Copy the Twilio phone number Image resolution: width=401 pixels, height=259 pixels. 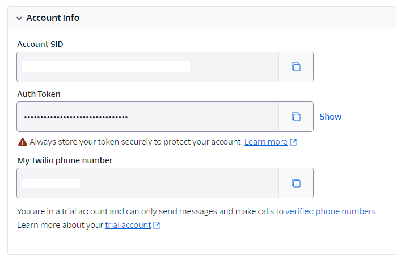pyautogui.click(x=296, y=183)
